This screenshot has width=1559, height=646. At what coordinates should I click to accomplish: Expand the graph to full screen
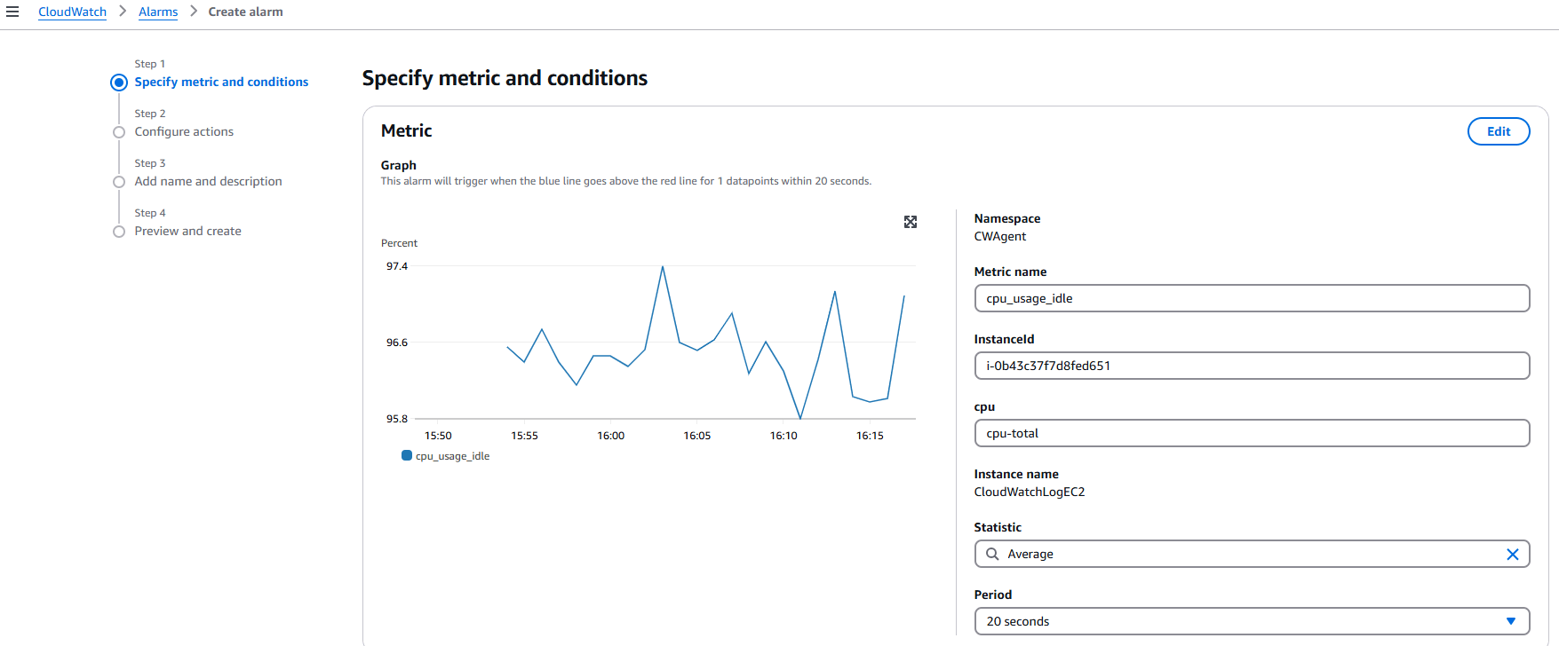point(910,222)
